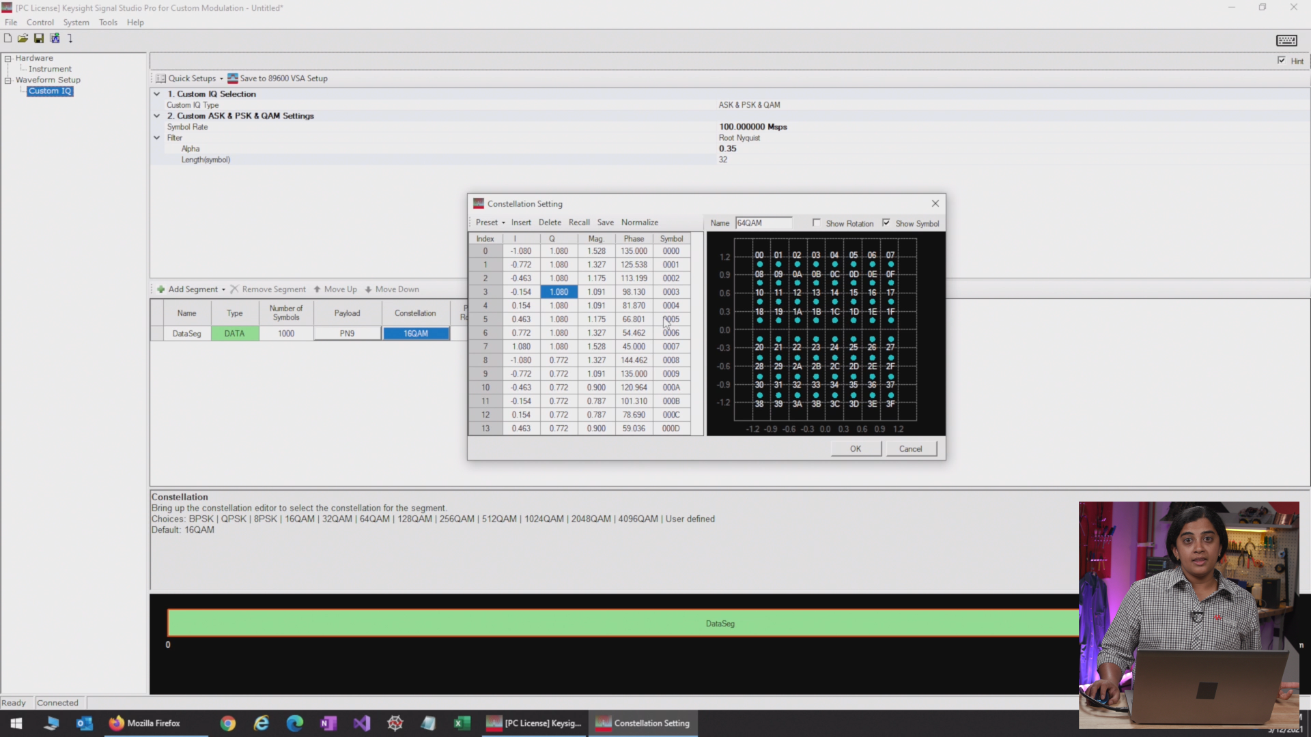1311x737 pixels.
Task: Collapse the Filter section
Action: click(x=157, y=137)
